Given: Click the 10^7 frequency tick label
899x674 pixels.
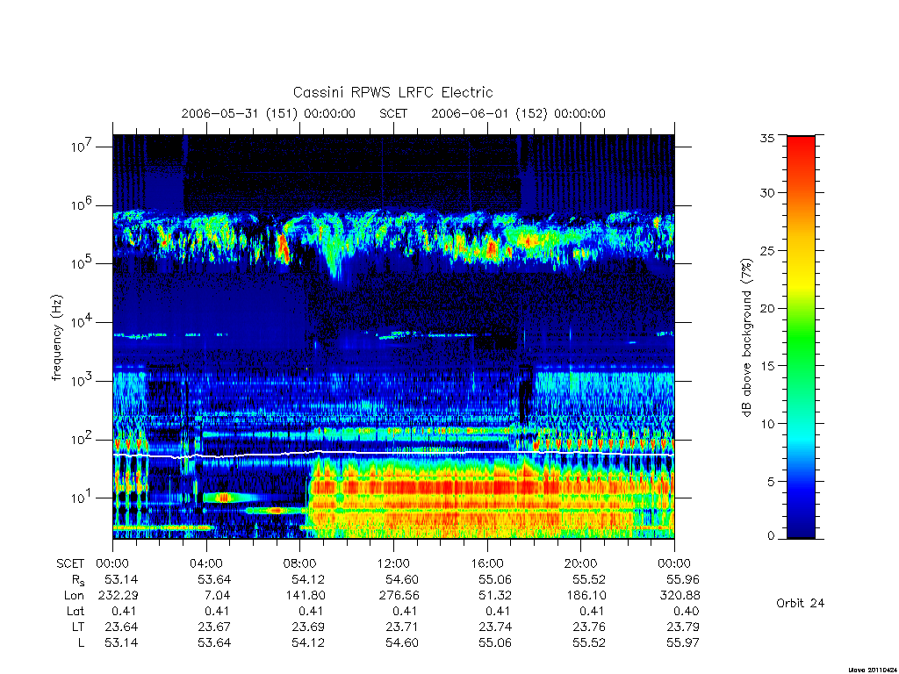Looking at the screenshot, I should pos(82,147).
